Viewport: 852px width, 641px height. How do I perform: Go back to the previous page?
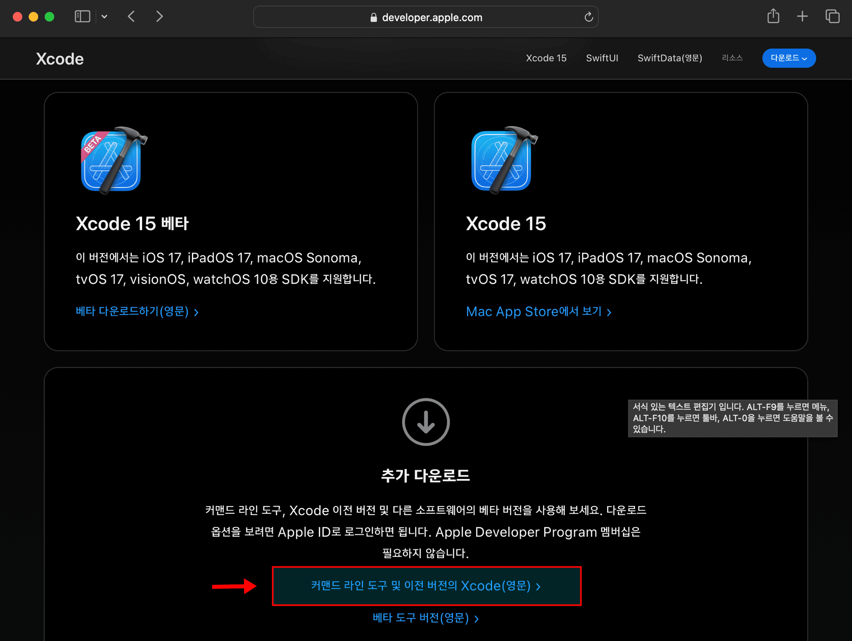[131, 17]
